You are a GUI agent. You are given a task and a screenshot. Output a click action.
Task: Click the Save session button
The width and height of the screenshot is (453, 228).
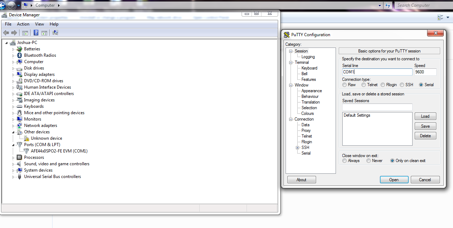425,126
